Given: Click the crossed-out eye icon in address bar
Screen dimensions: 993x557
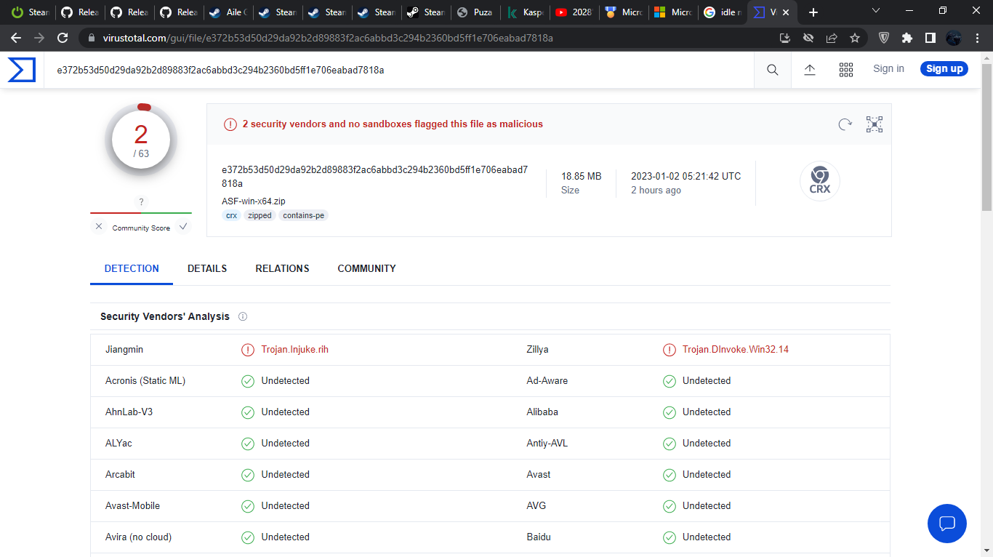Looking at the screenshot, I should pos(808,38).
